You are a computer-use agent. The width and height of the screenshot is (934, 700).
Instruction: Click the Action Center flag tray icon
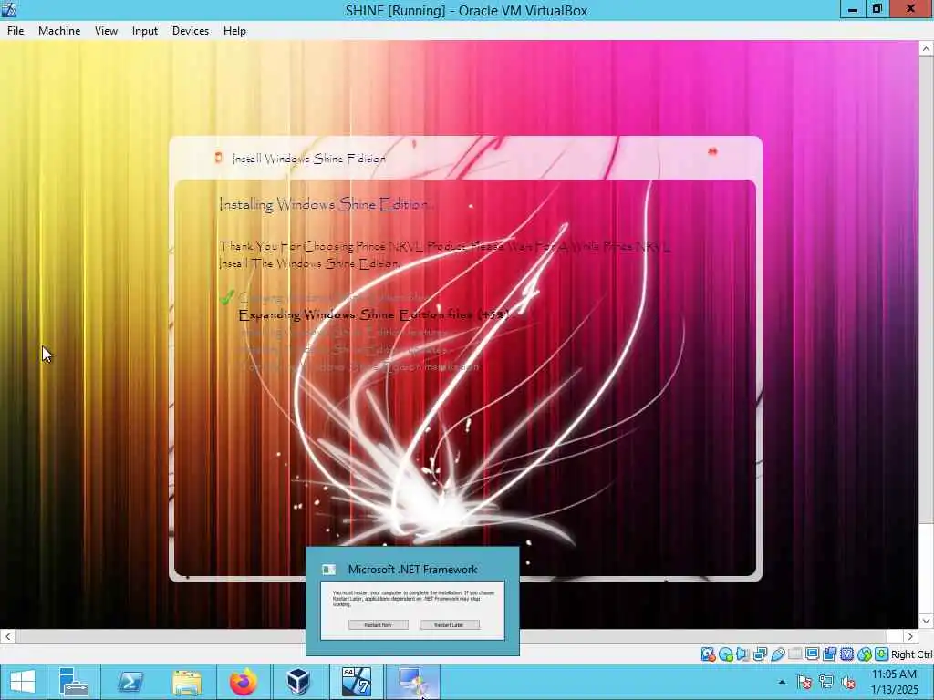pos(804,682)
